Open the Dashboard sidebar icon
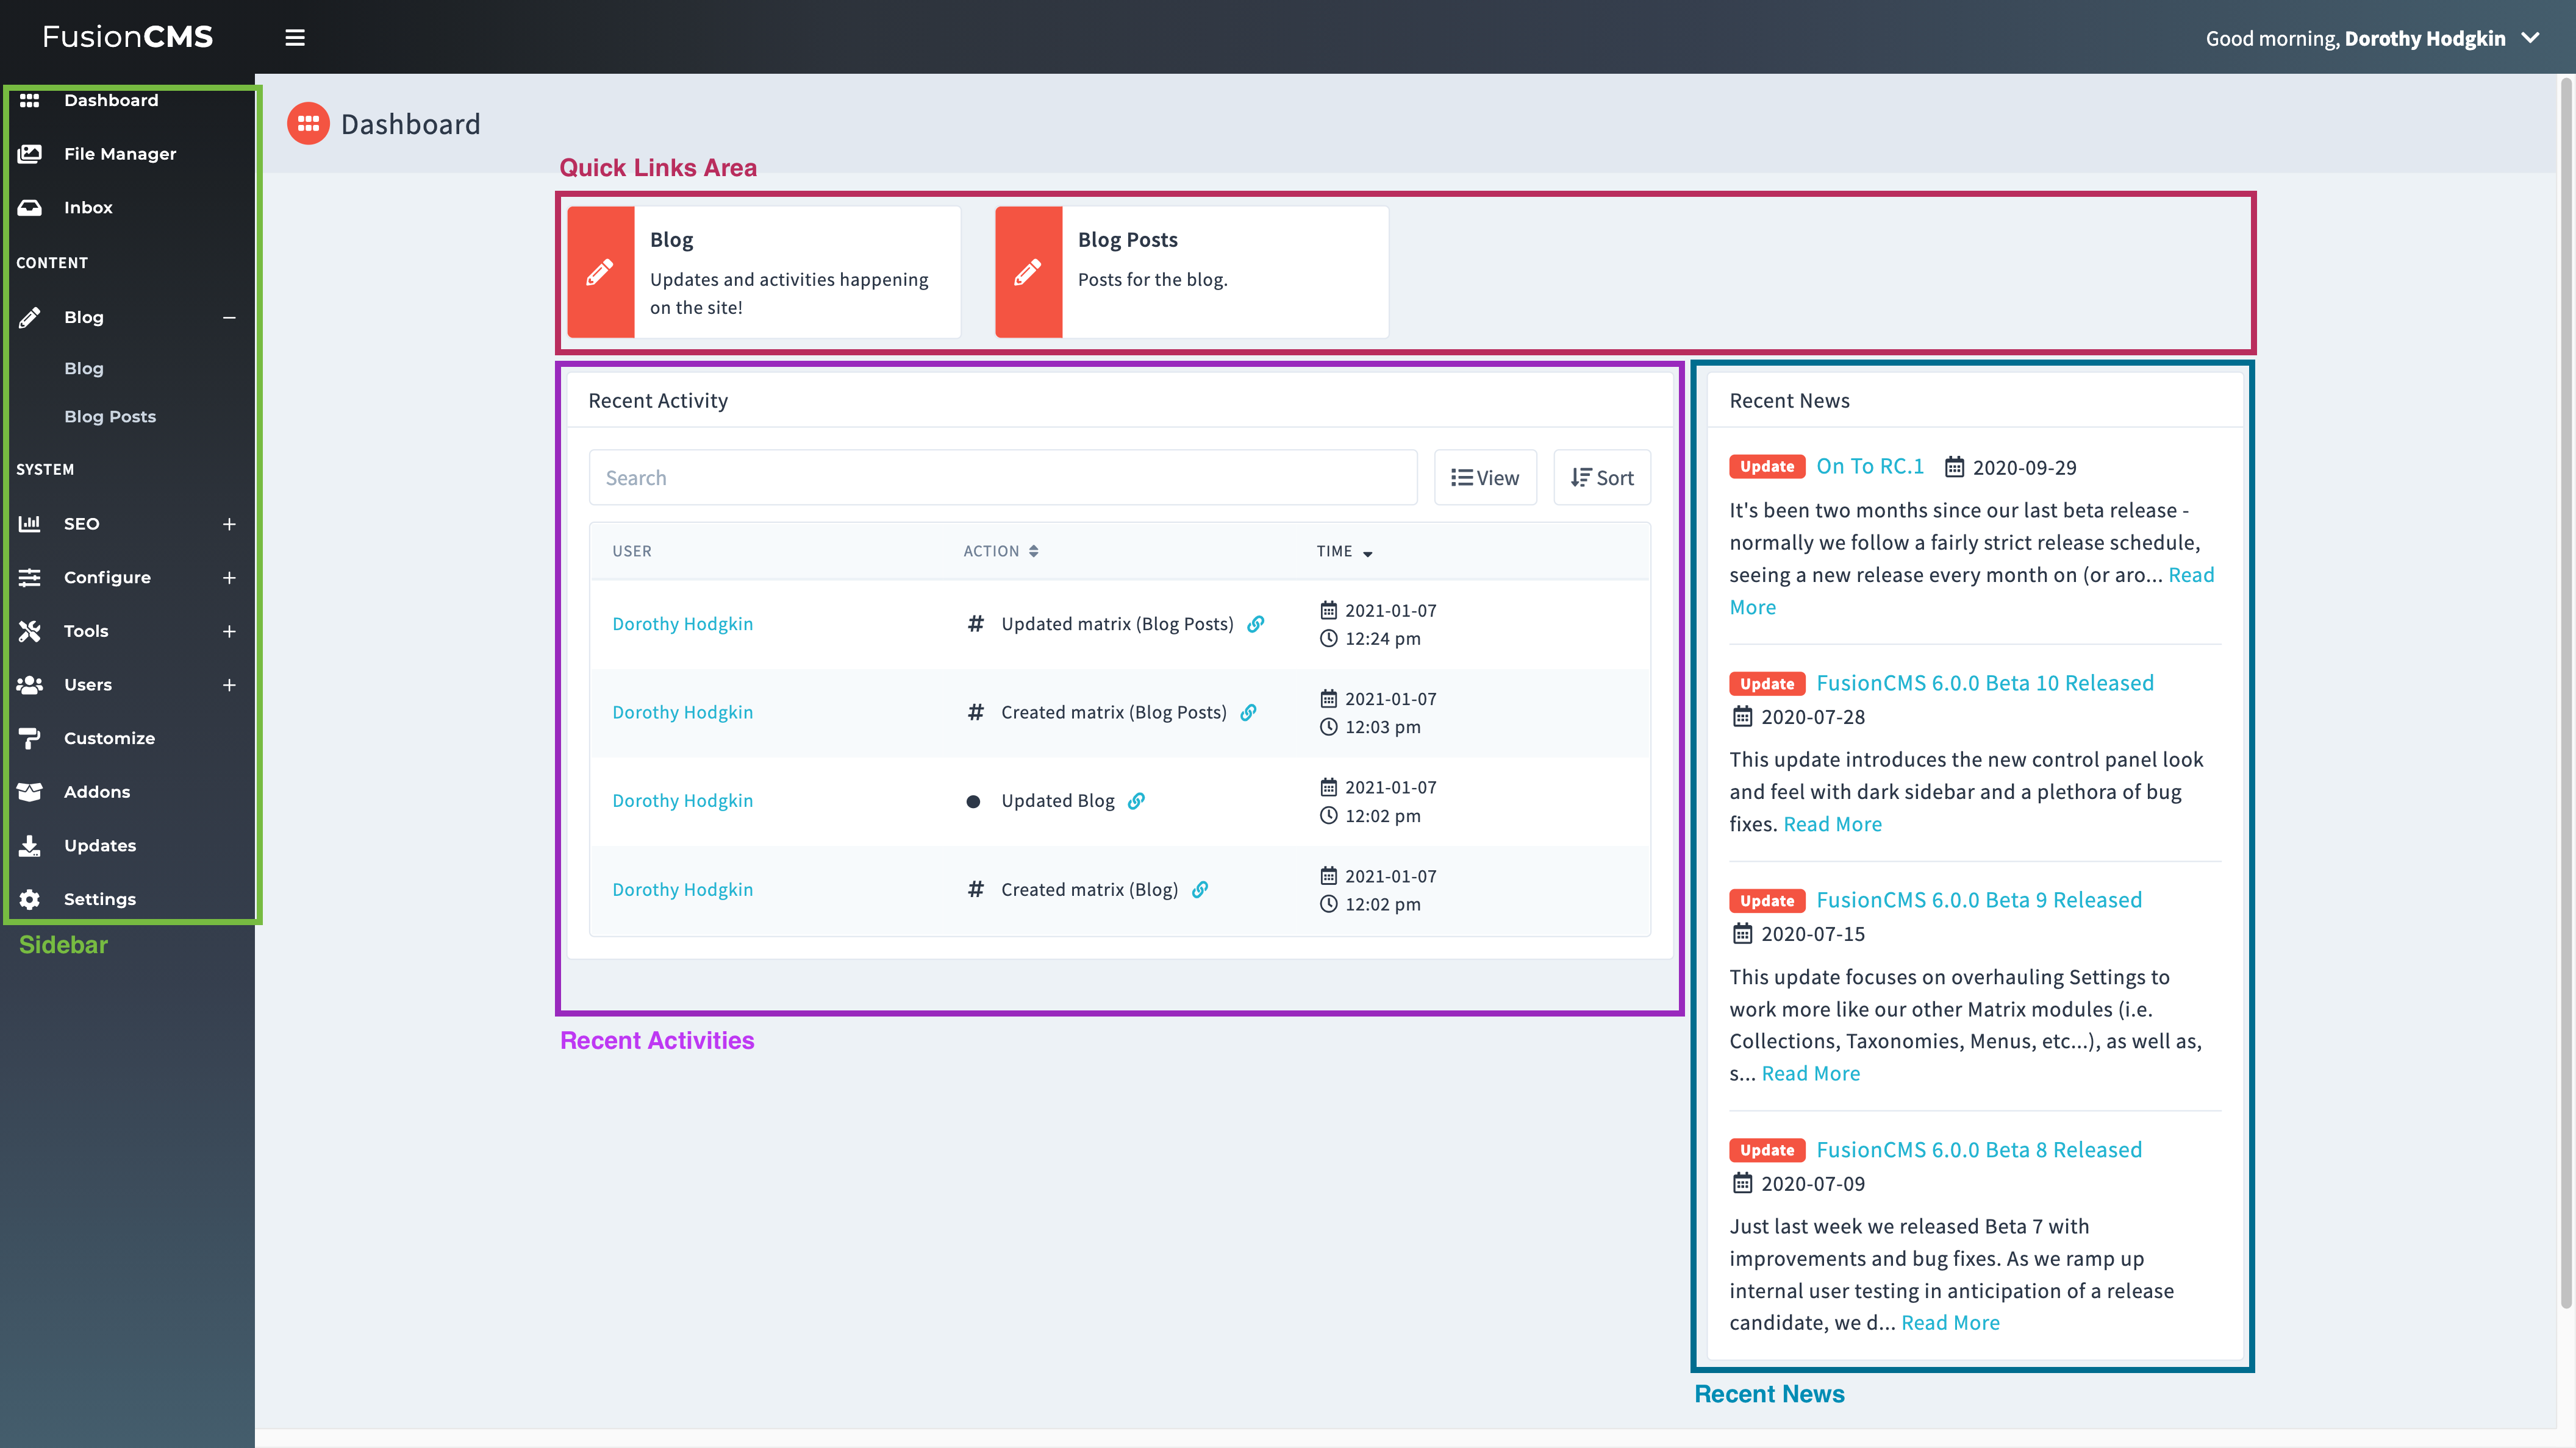The height and width of the screenshot is (1448, 2576). click(x=29, y=100)
